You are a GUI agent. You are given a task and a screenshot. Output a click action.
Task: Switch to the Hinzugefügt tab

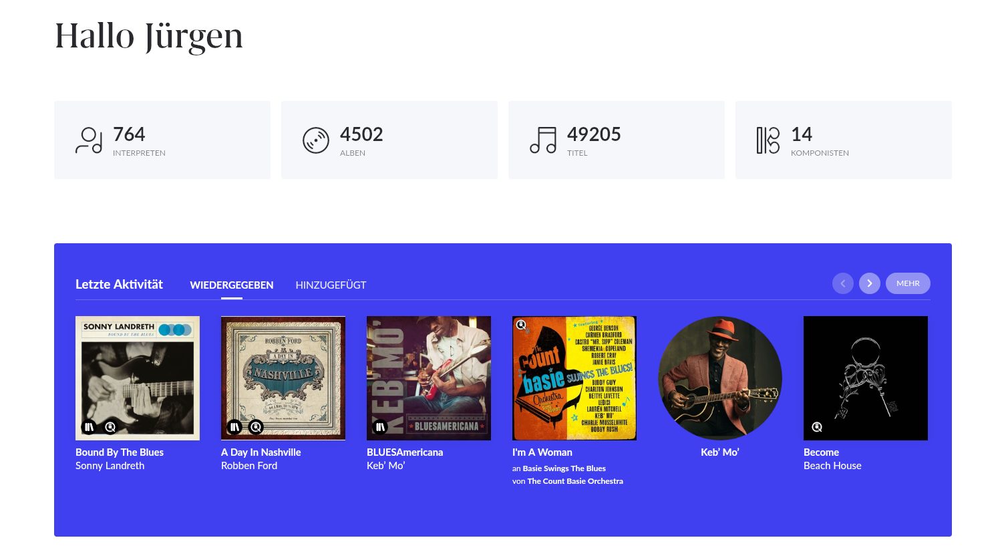[331, 285]
